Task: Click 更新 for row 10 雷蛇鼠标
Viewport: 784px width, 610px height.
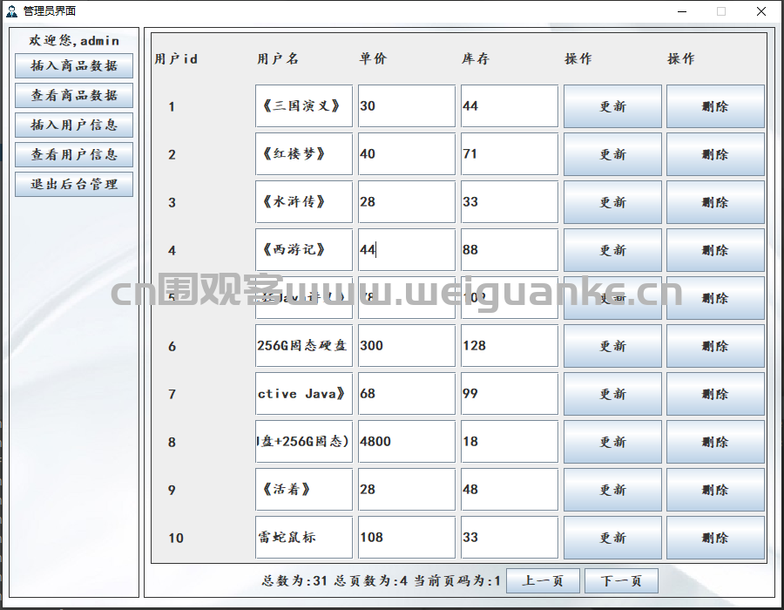Action: pos(612,538)
